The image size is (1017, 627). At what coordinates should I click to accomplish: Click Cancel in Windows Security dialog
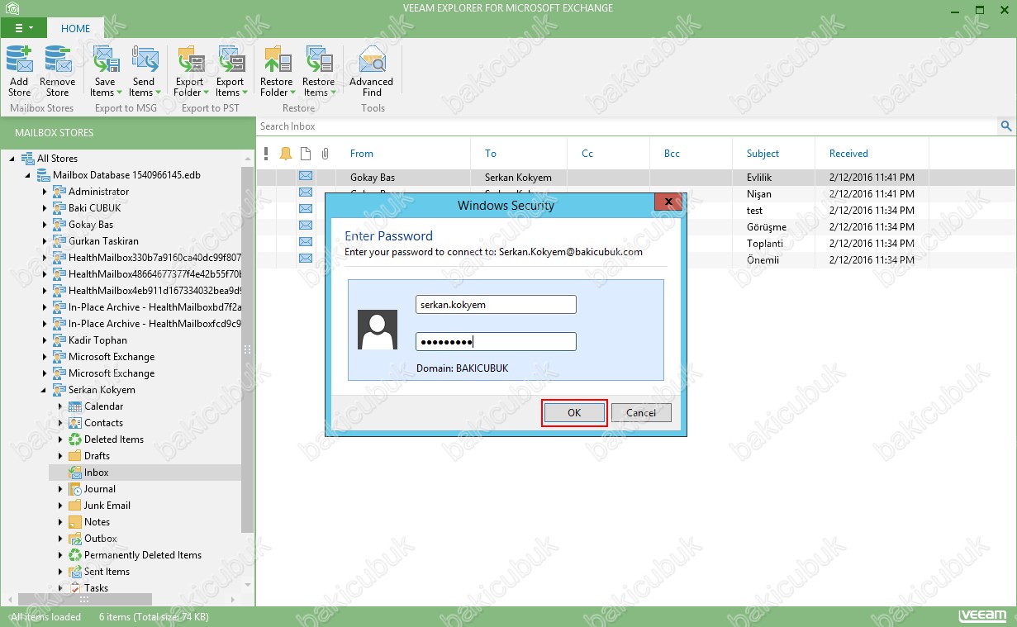pyautogui.click(x=641, y=412)
